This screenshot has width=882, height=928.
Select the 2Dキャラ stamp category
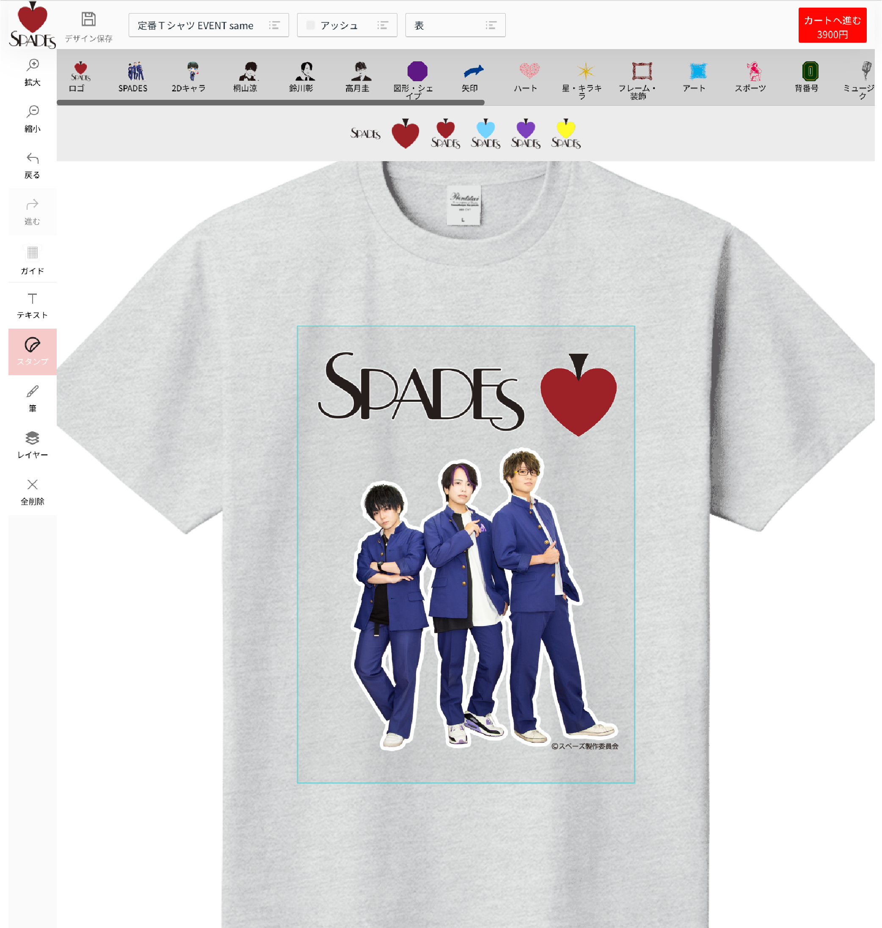click(189, 77)
